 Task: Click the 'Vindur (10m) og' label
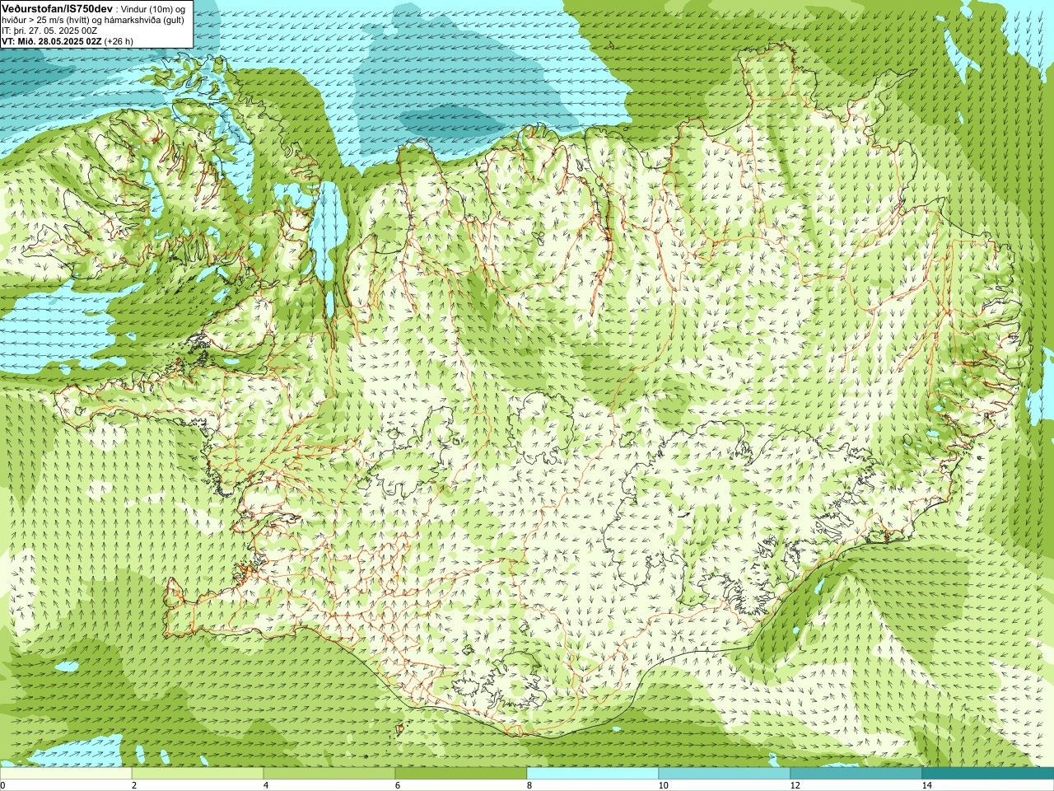coord(153,8)
